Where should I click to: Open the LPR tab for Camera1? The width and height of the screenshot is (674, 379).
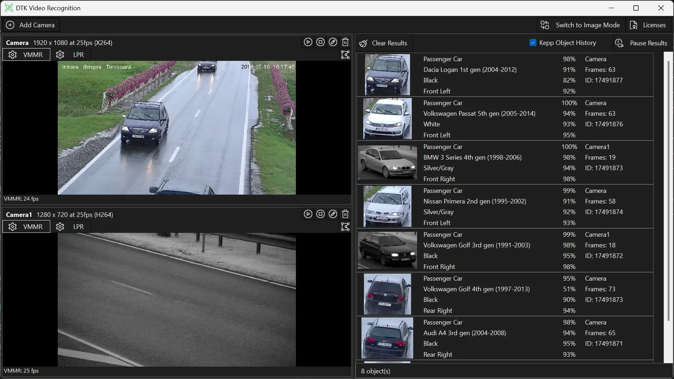tap(71, 227)
